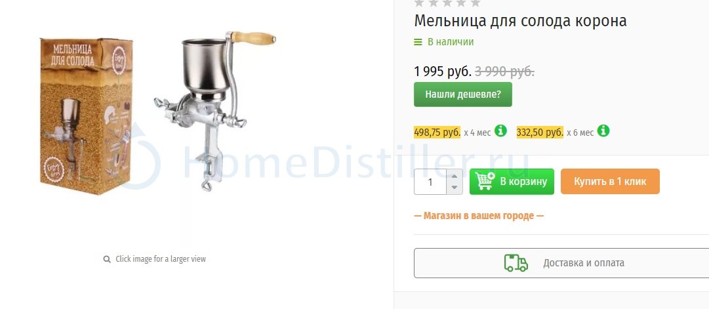Viewport: 709px width, 309px height.
Task: Click the 332,50 руб. installment price
Action: coord(540,133)
